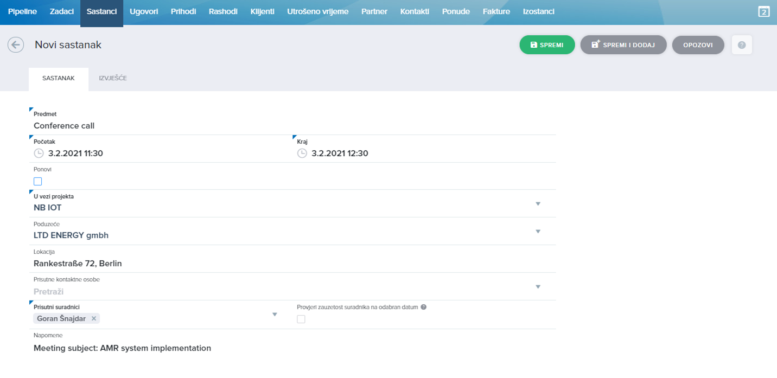Remove Goran Šnajdar from Prisutni suradnici
The width and height of the screenshot is (777, 378).
(95, 318)
